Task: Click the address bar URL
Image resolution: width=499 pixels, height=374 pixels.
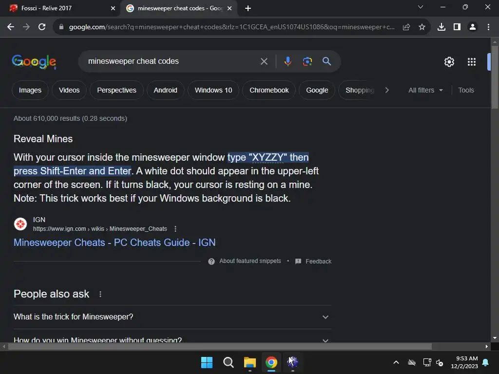Action: (x=231, y=27)
